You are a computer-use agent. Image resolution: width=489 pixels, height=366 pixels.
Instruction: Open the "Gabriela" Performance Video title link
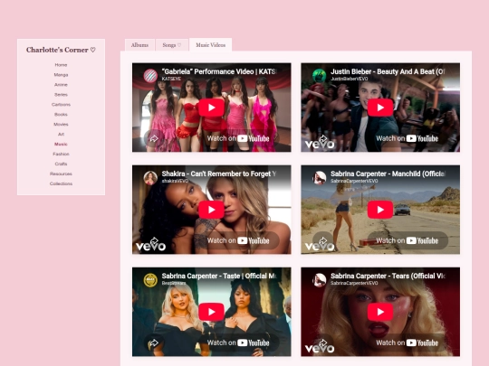pos(219,71)
